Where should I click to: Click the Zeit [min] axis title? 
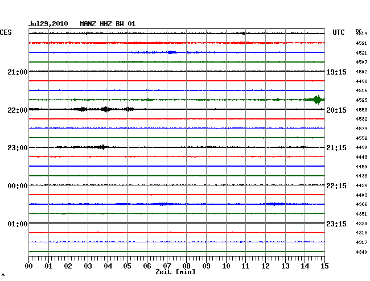point(176,272)
